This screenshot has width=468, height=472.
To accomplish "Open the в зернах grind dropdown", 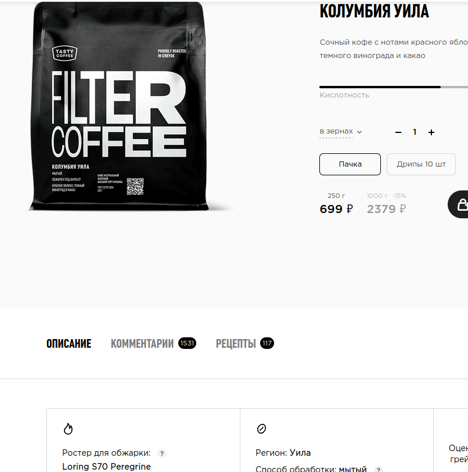I will [x=340, y=131].
